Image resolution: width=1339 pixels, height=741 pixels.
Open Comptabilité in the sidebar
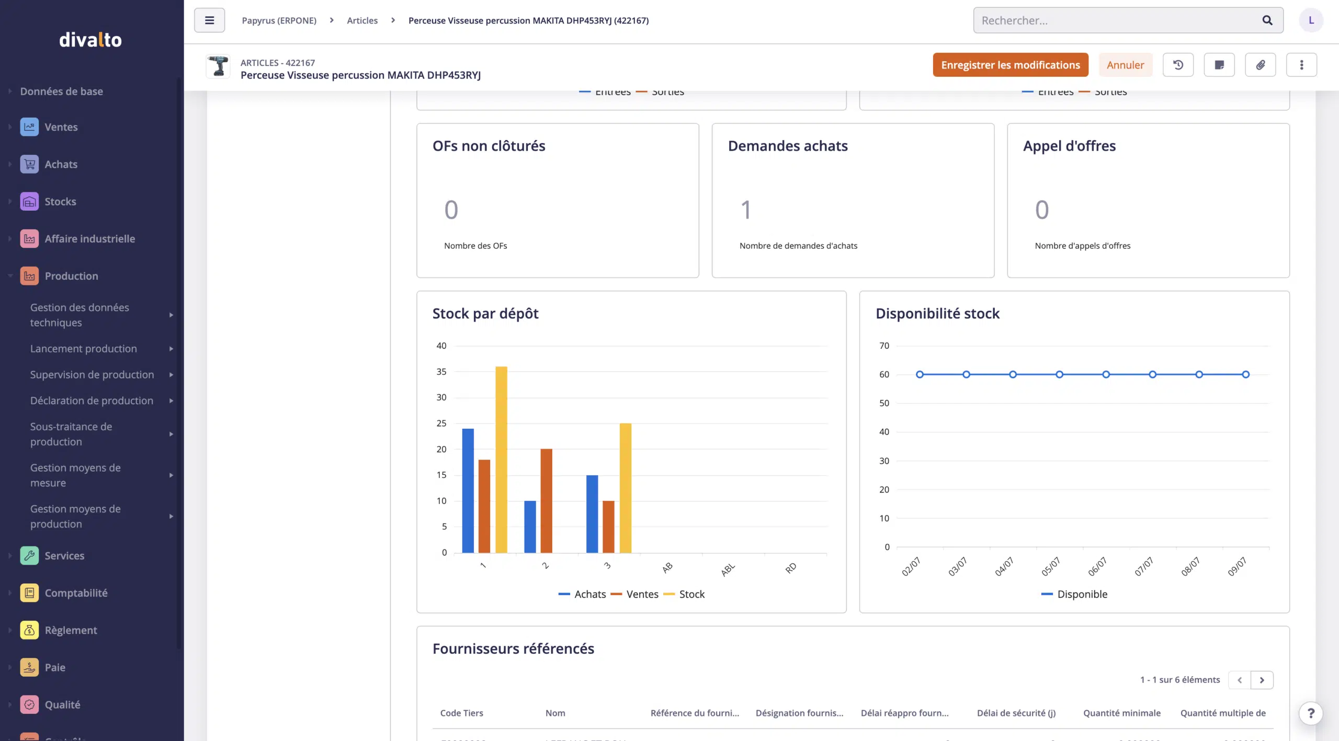(76, 593)
